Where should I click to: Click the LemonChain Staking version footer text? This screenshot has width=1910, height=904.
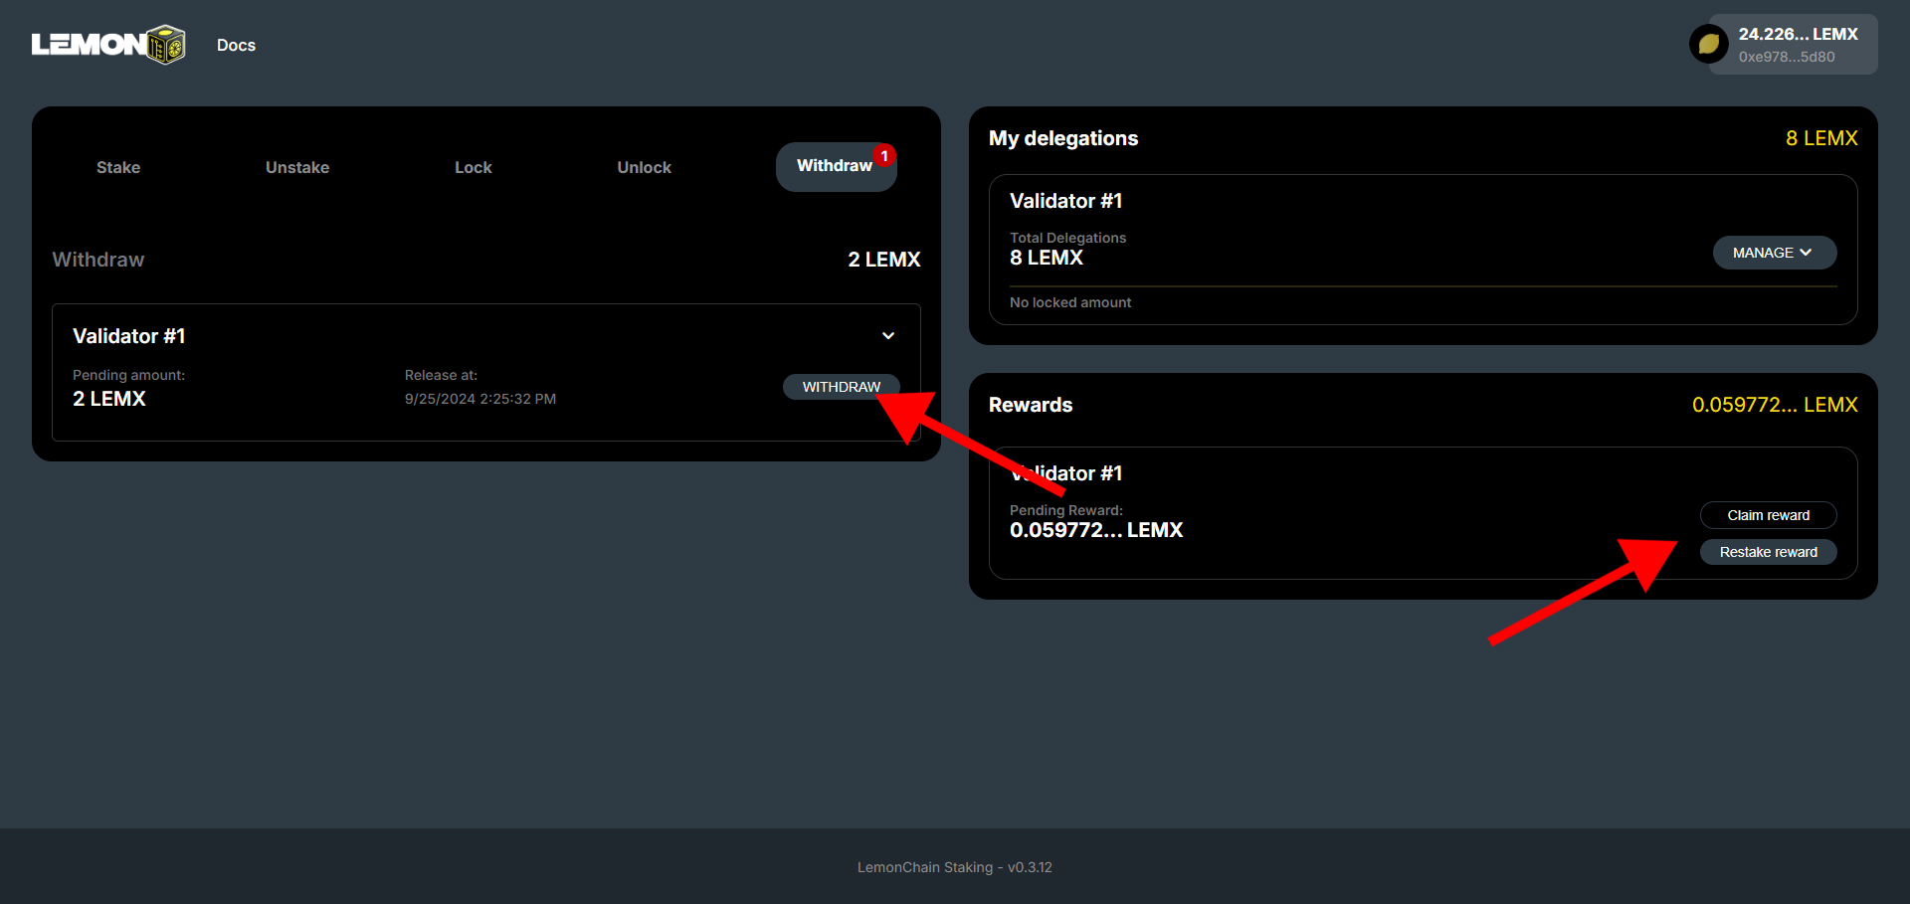coord(954,867)
